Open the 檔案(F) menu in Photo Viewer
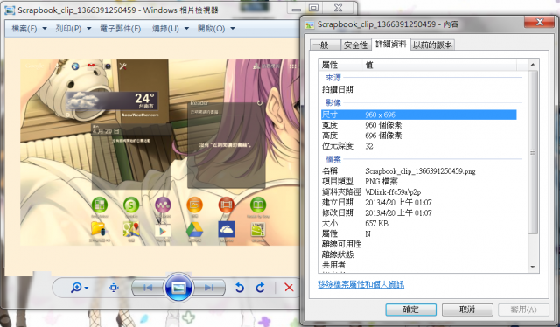 24,29
